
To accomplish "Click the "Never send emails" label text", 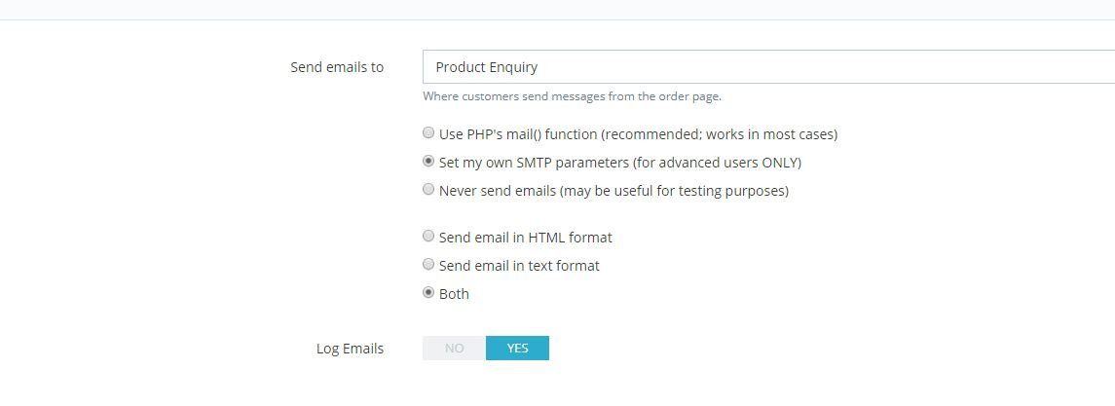I will point(613,191).
